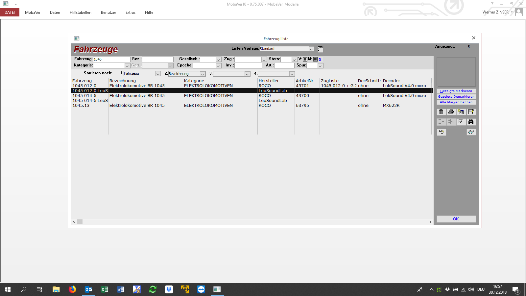This screenshot has height=296, width=526.
Task: Open the Gesellsch. dropdown
Action: pyautogui.click(x=218, y=60)
